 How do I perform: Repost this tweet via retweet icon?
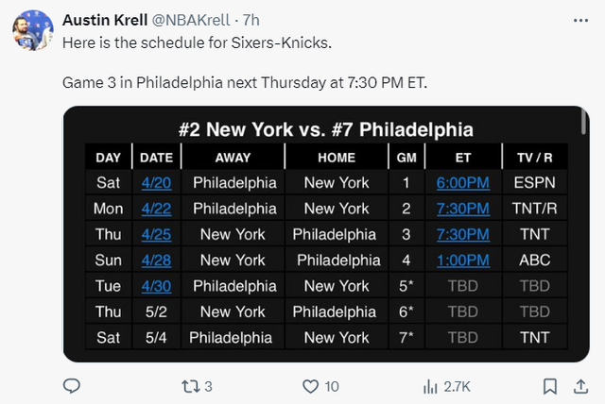point(190,385)
